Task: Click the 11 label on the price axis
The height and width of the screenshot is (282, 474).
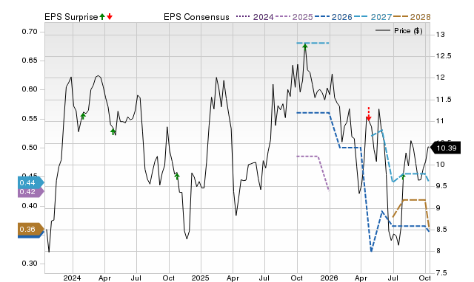Action: [440, 121]
